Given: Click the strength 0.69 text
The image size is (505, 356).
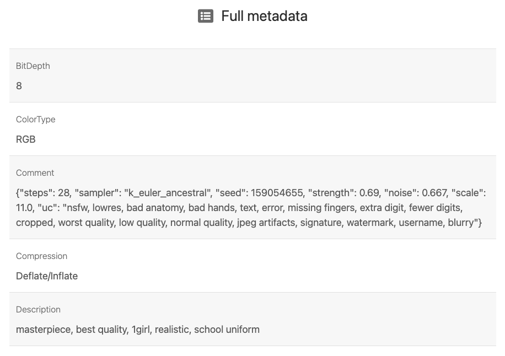Looking at the screenshot, I should click(344, 193).
